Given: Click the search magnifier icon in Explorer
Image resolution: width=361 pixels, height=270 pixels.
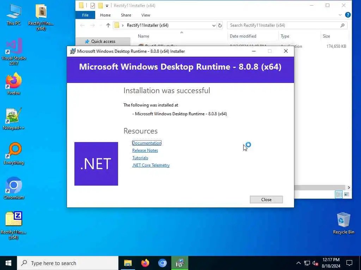Looking at the screenshot, I should (342, 25).
